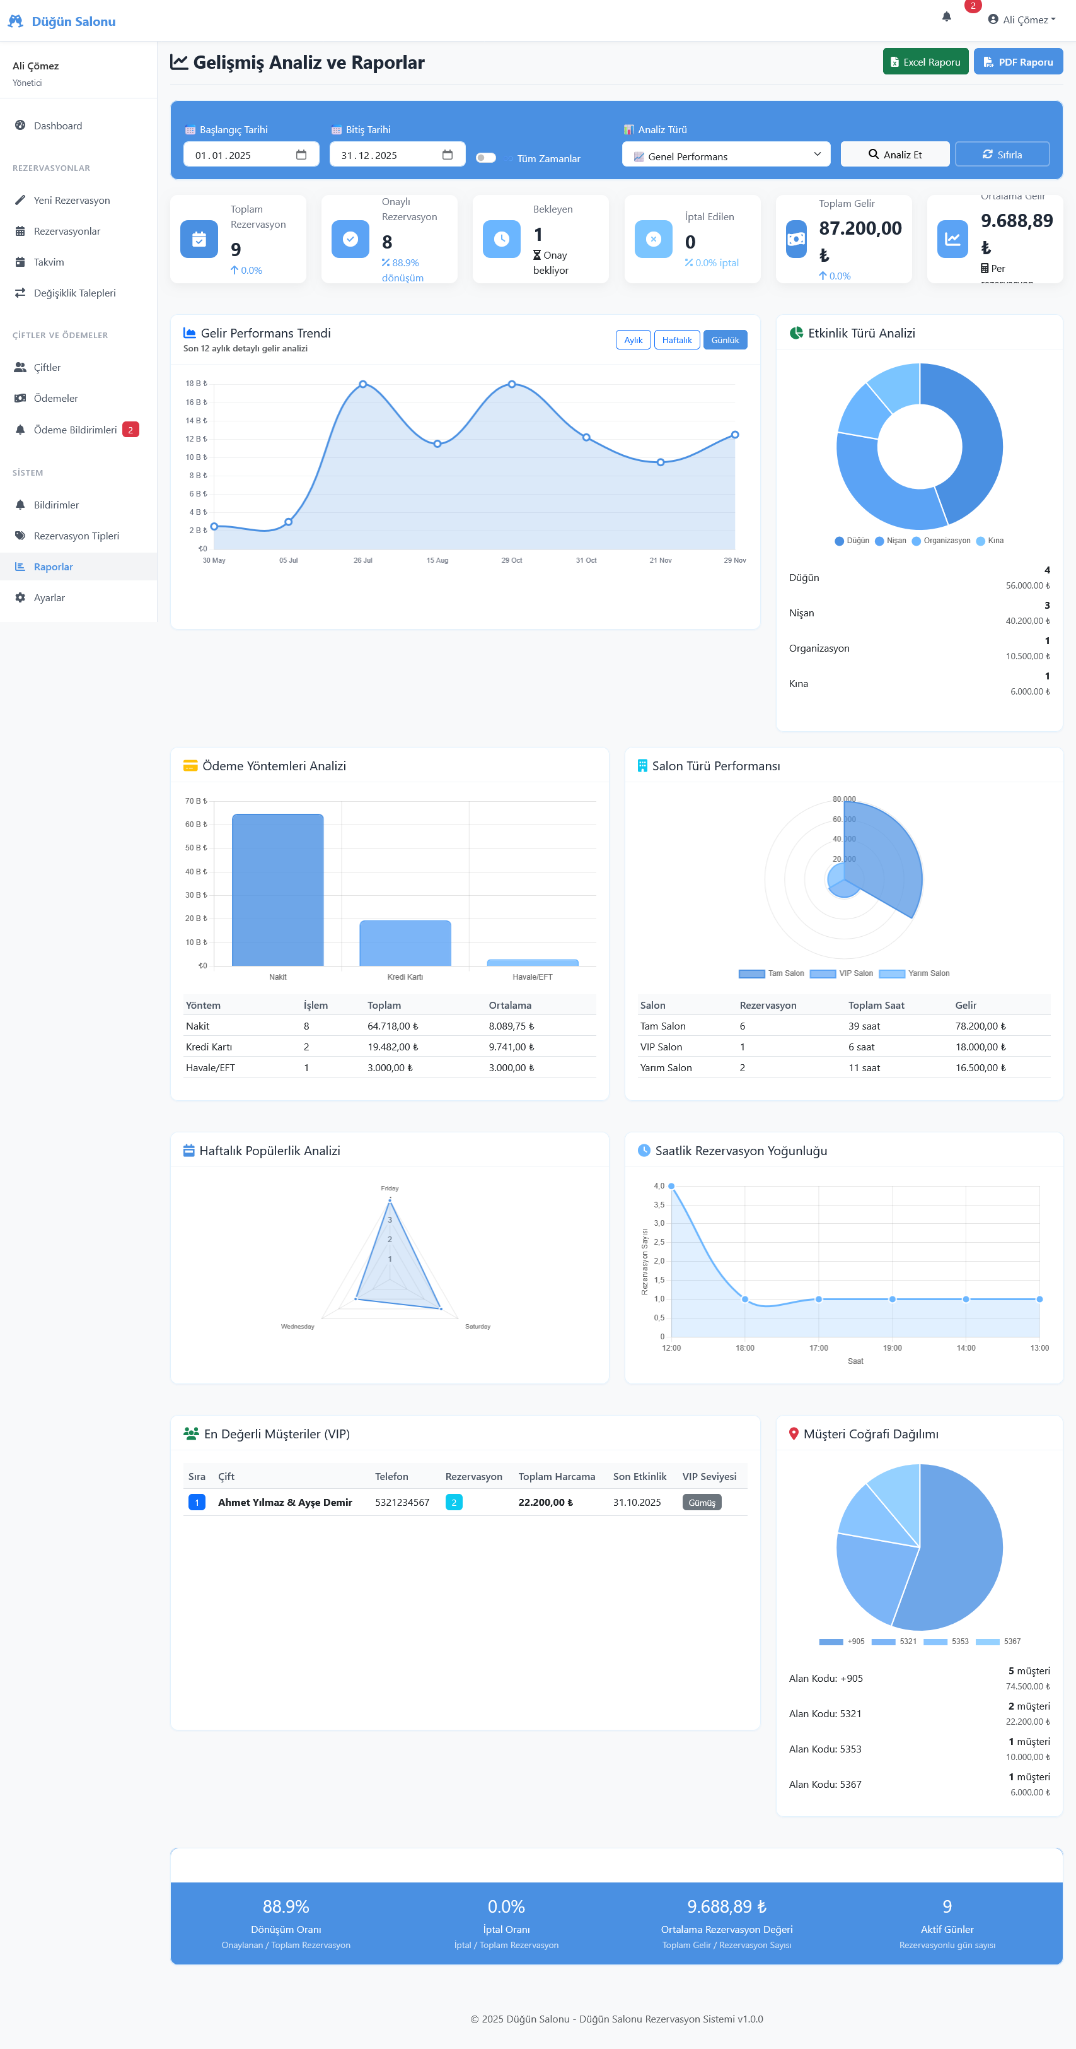The width and height of the screenshot is (1076, 2049).
Task: Click the VIP Salon legend color swatch
Action: 822,973
